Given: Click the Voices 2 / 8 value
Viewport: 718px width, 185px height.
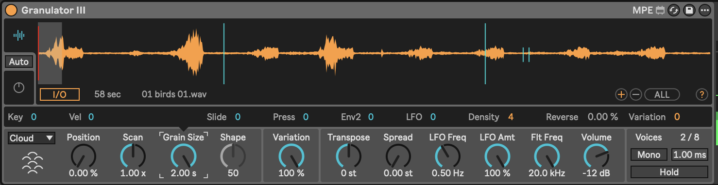Looking at the screenshot, I should point(690,137).
